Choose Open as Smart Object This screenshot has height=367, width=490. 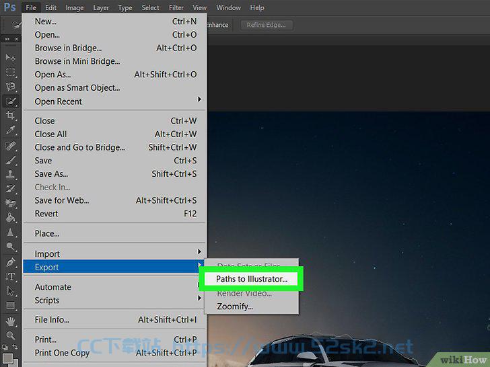[x=114, y=87]
